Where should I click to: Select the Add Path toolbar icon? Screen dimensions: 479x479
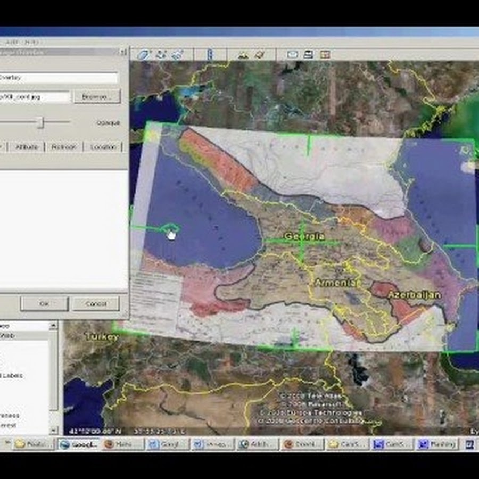pos(161,55)
